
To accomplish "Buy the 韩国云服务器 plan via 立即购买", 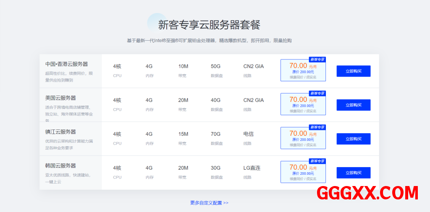I will pyautogui.click(x=353, y=173).
